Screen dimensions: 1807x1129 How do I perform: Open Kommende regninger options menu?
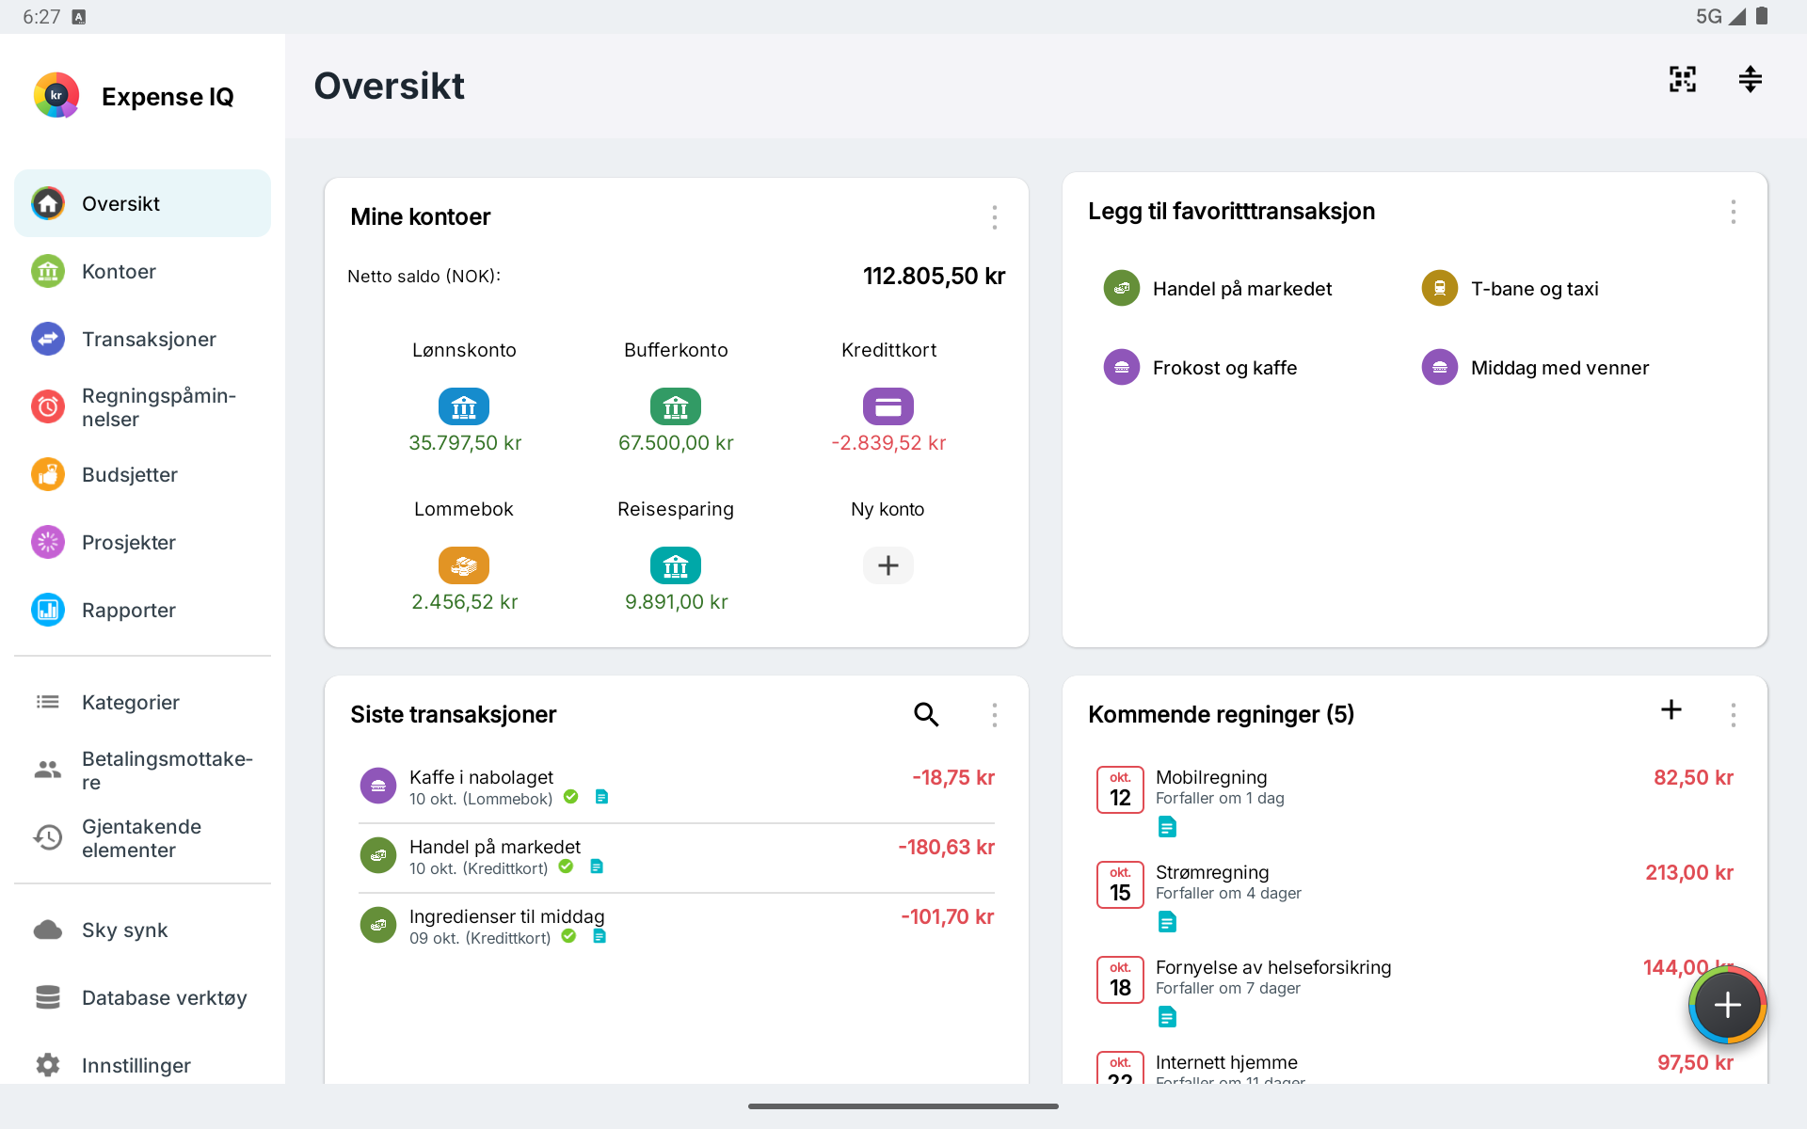[x=1733, y=715]
